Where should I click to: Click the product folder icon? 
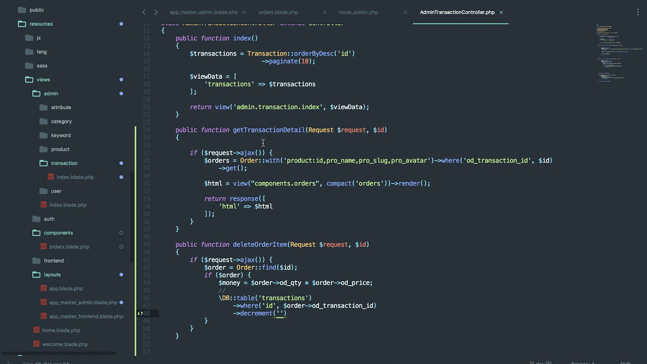click(x=43, y=149)
